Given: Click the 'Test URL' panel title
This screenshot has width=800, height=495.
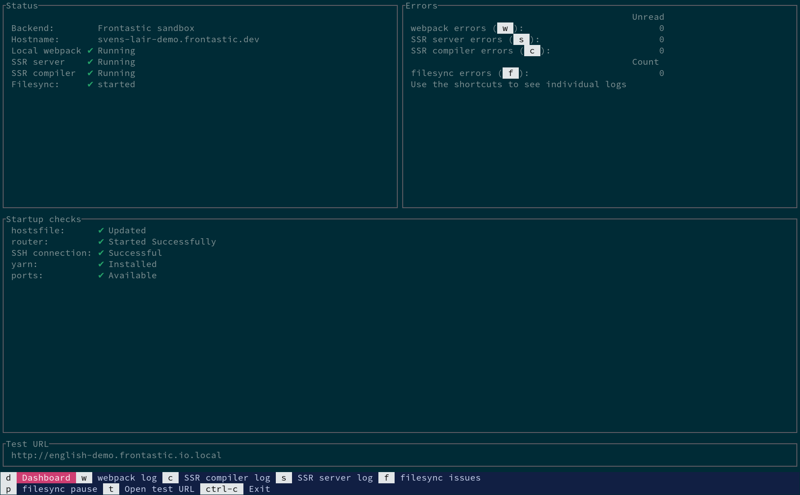Looking at the screenshot, I should [x=27, y=444].
